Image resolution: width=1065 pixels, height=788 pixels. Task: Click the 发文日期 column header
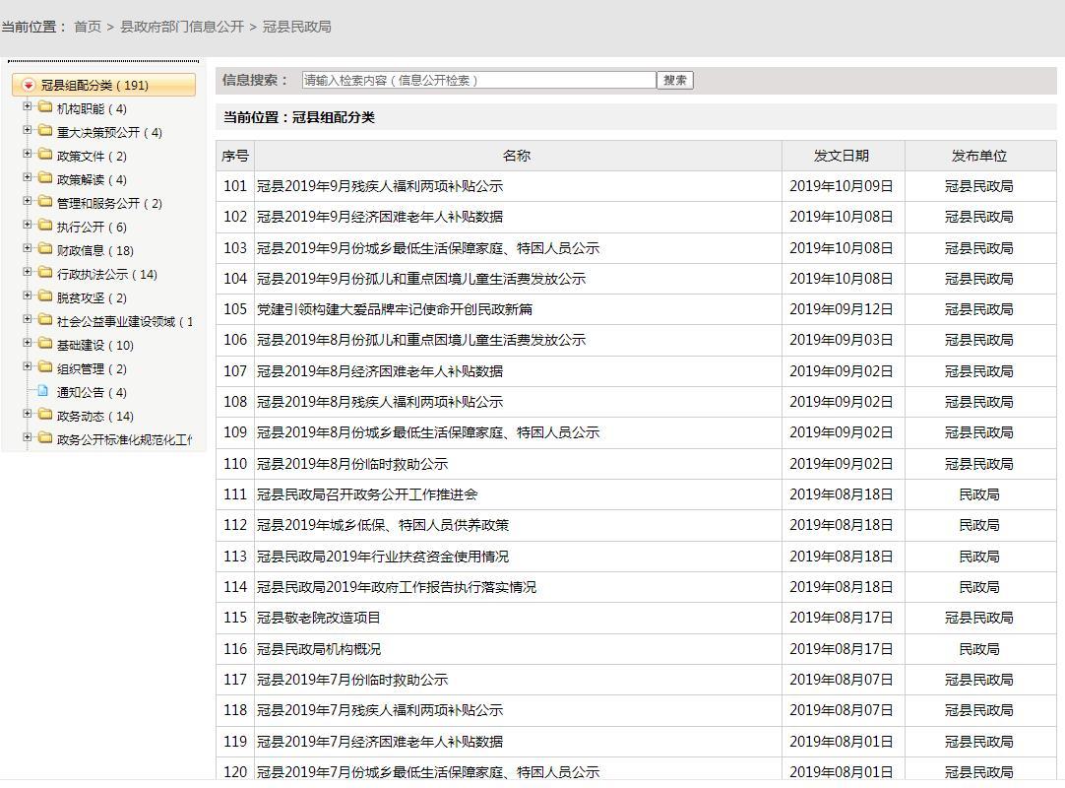tap(842, 156)
